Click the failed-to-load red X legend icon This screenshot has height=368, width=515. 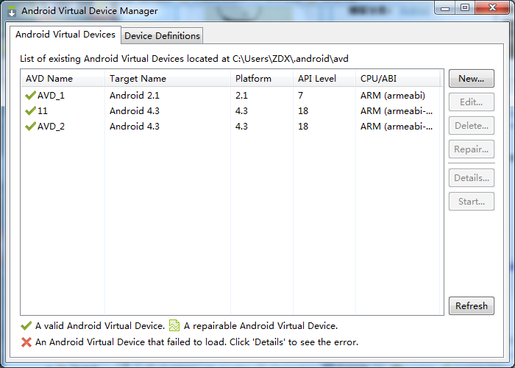pos(26,342)
